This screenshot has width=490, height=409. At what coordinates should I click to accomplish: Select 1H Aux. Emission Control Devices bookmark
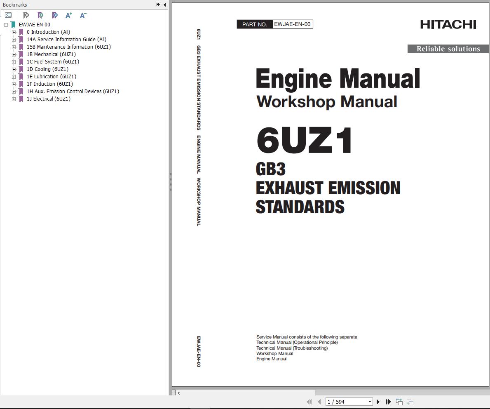(73, 91)
